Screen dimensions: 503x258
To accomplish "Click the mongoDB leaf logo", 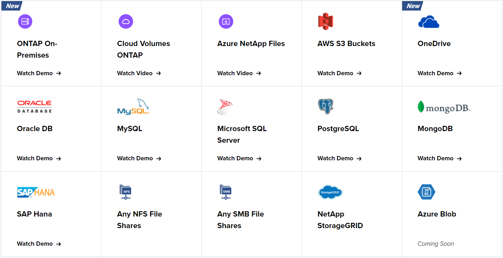I will [444, 107].
